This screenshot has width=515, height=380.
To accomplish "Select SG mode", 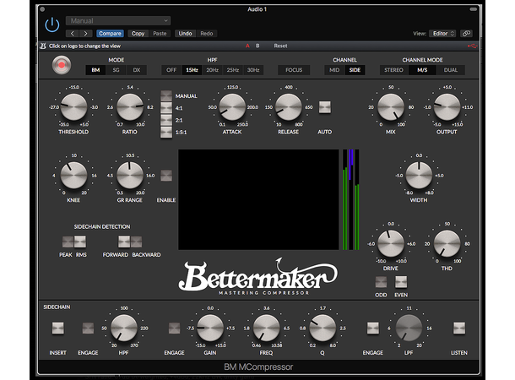I will (x=116, y=70).
